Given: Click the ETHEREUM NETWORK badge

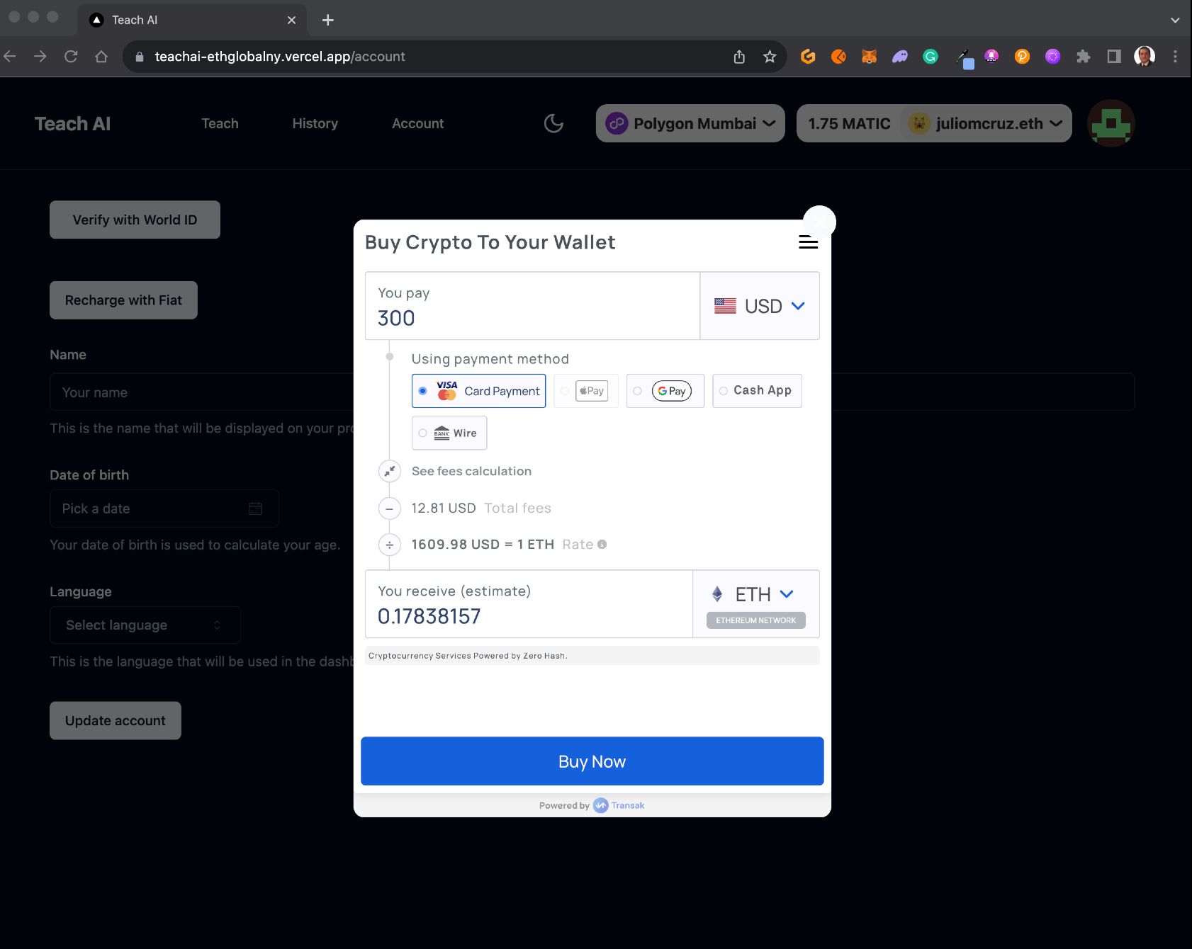Looking at the screenshot, I should point(755,620).
